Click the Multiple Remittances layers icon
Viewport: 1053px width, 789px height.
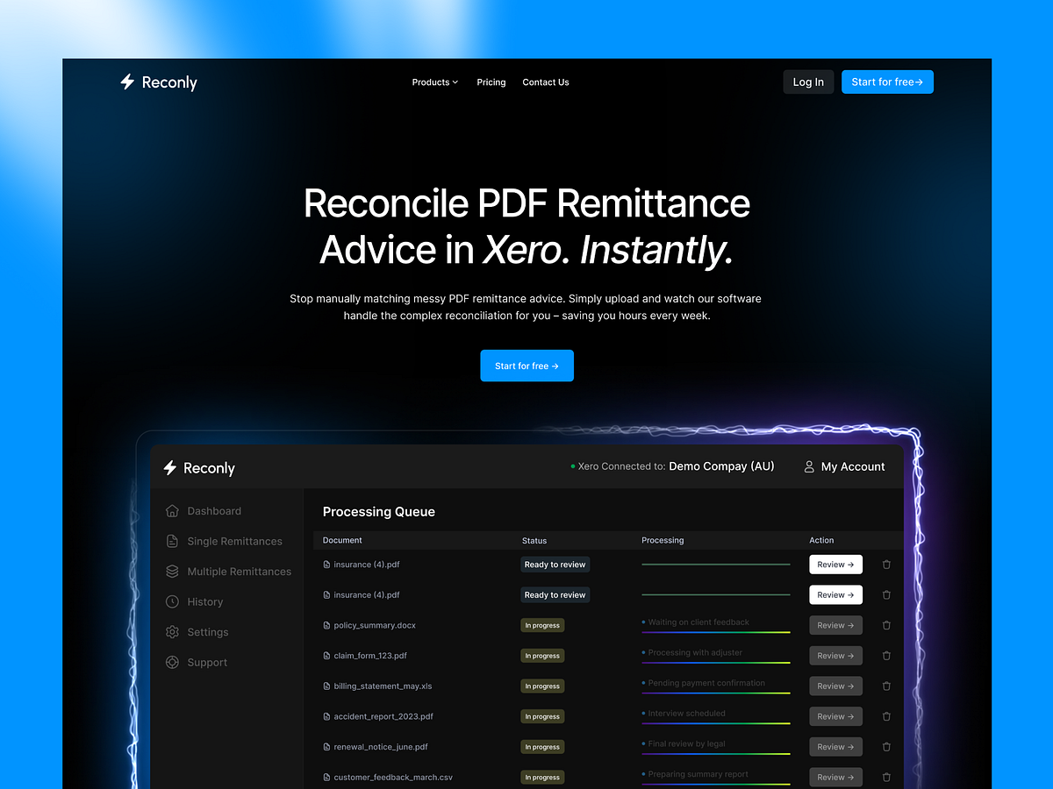(172, 571)
